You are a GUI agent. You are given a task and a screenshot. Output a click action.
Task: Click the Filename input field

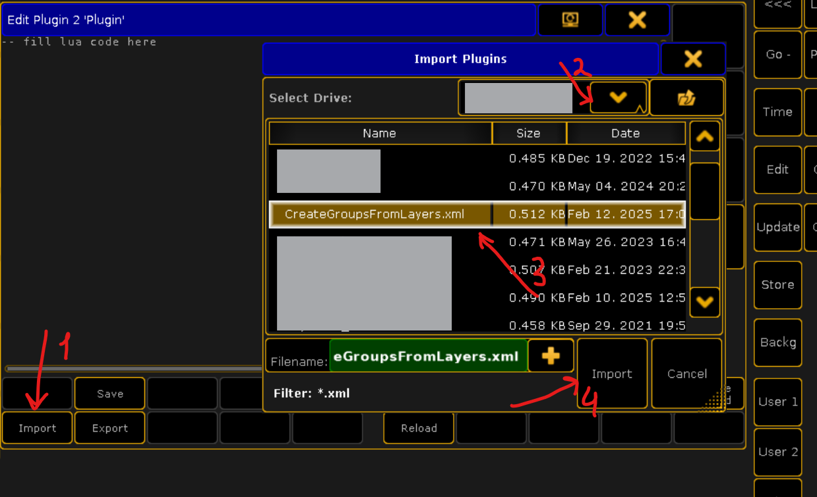pos(429,356)
